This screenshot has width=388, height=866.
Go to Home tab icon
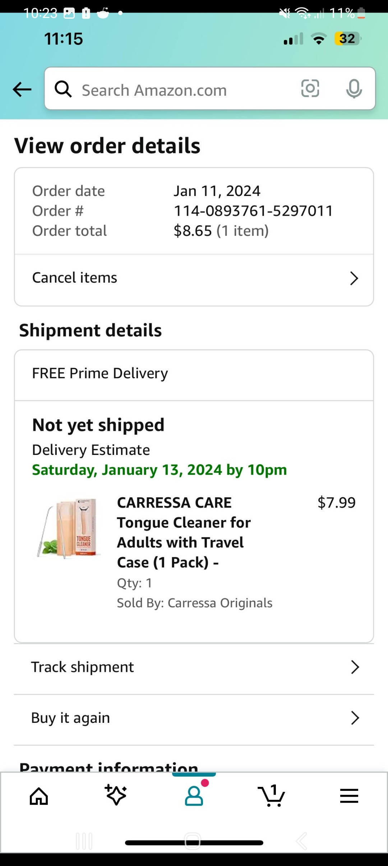[x=39, y=796]
